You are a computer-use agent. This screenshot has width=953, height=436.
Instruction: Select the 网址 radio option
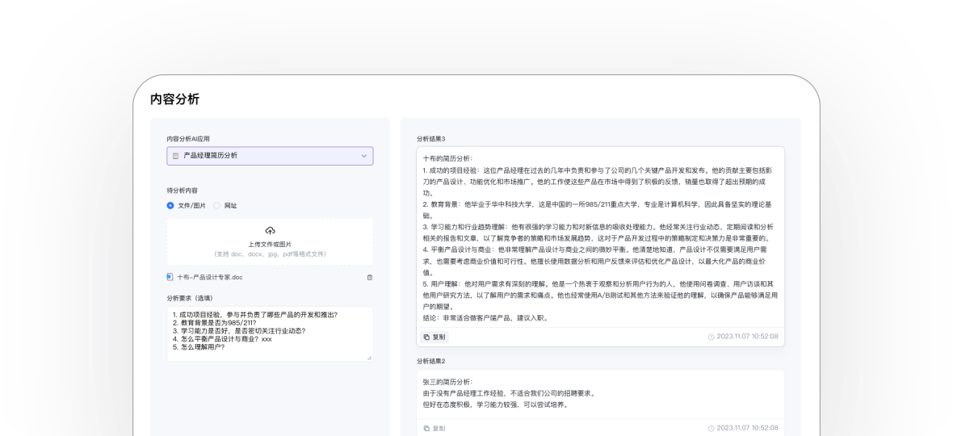click(216, 206)
